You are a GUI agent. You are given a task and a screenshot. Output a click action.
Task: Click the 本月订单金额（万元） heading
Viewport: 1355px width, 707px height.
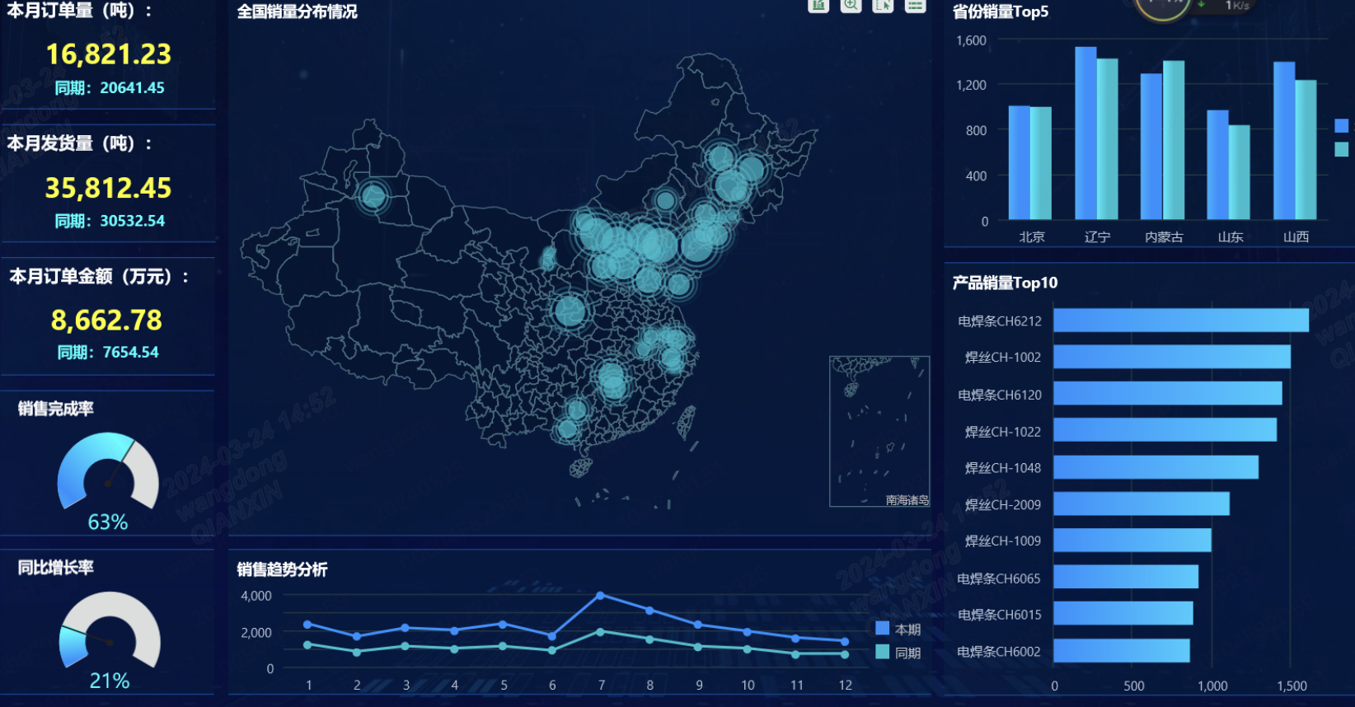point(100,276)
